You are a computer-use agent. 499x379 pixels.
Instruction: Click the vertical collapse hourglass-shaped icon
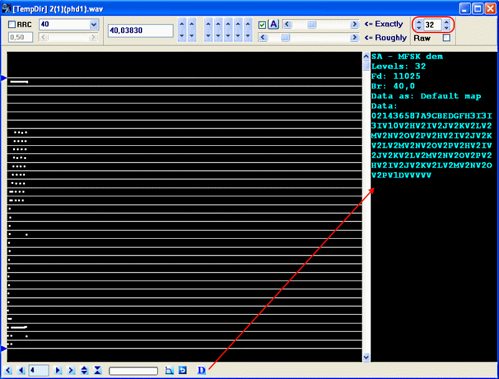98,370
